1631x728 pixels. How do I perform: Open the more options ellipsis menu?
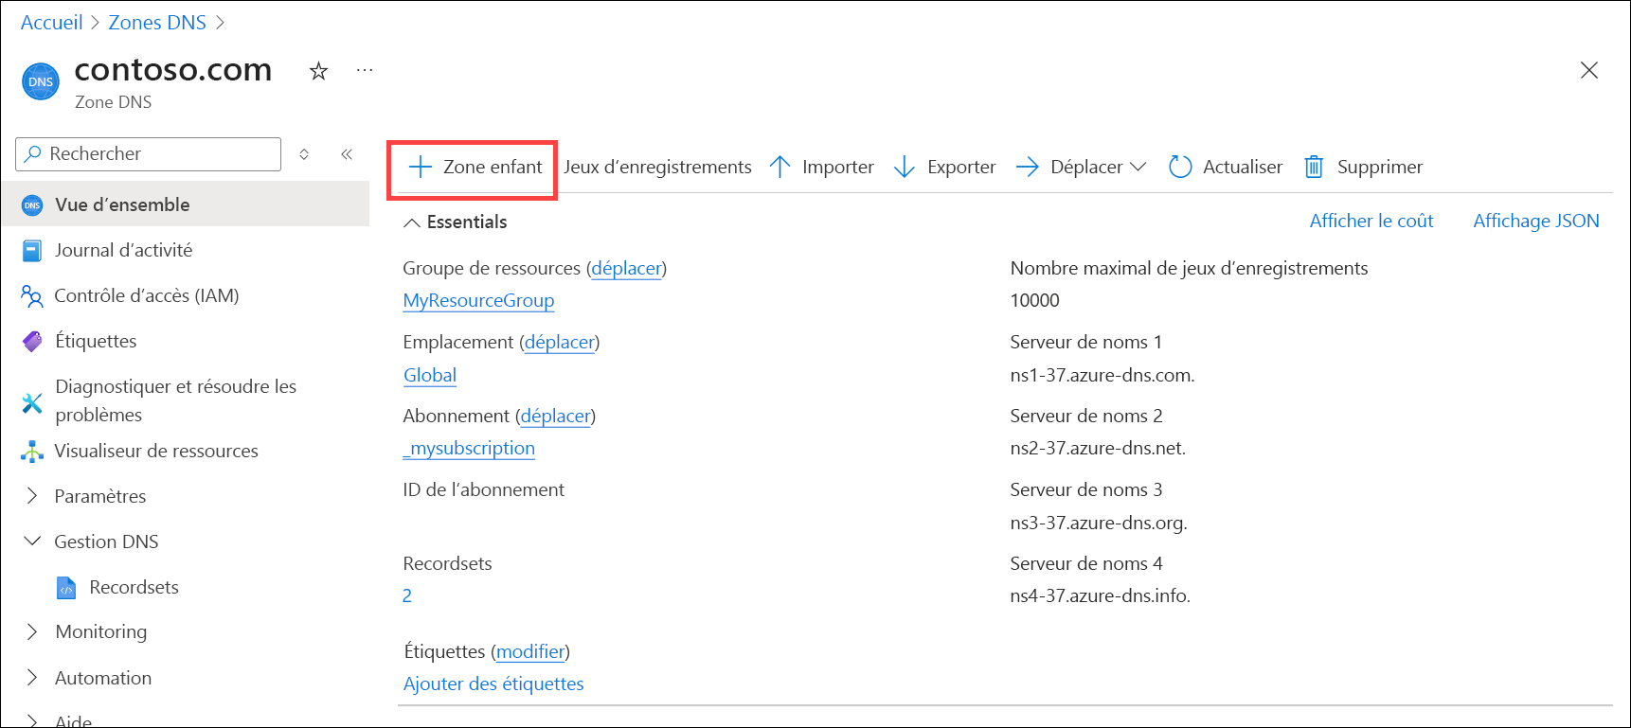365,70
